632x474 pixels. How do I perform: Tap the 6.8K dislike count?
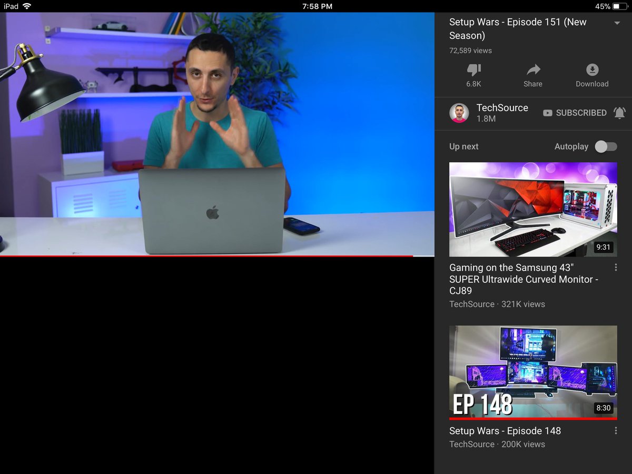click(474, 84)
